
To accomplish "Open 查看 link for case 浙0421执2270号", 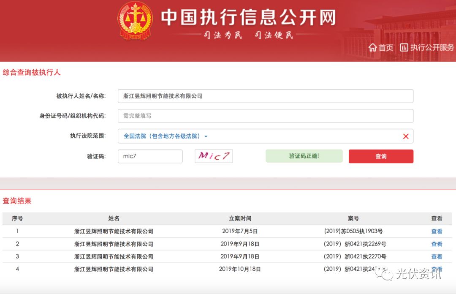I will tap(437, 256).
